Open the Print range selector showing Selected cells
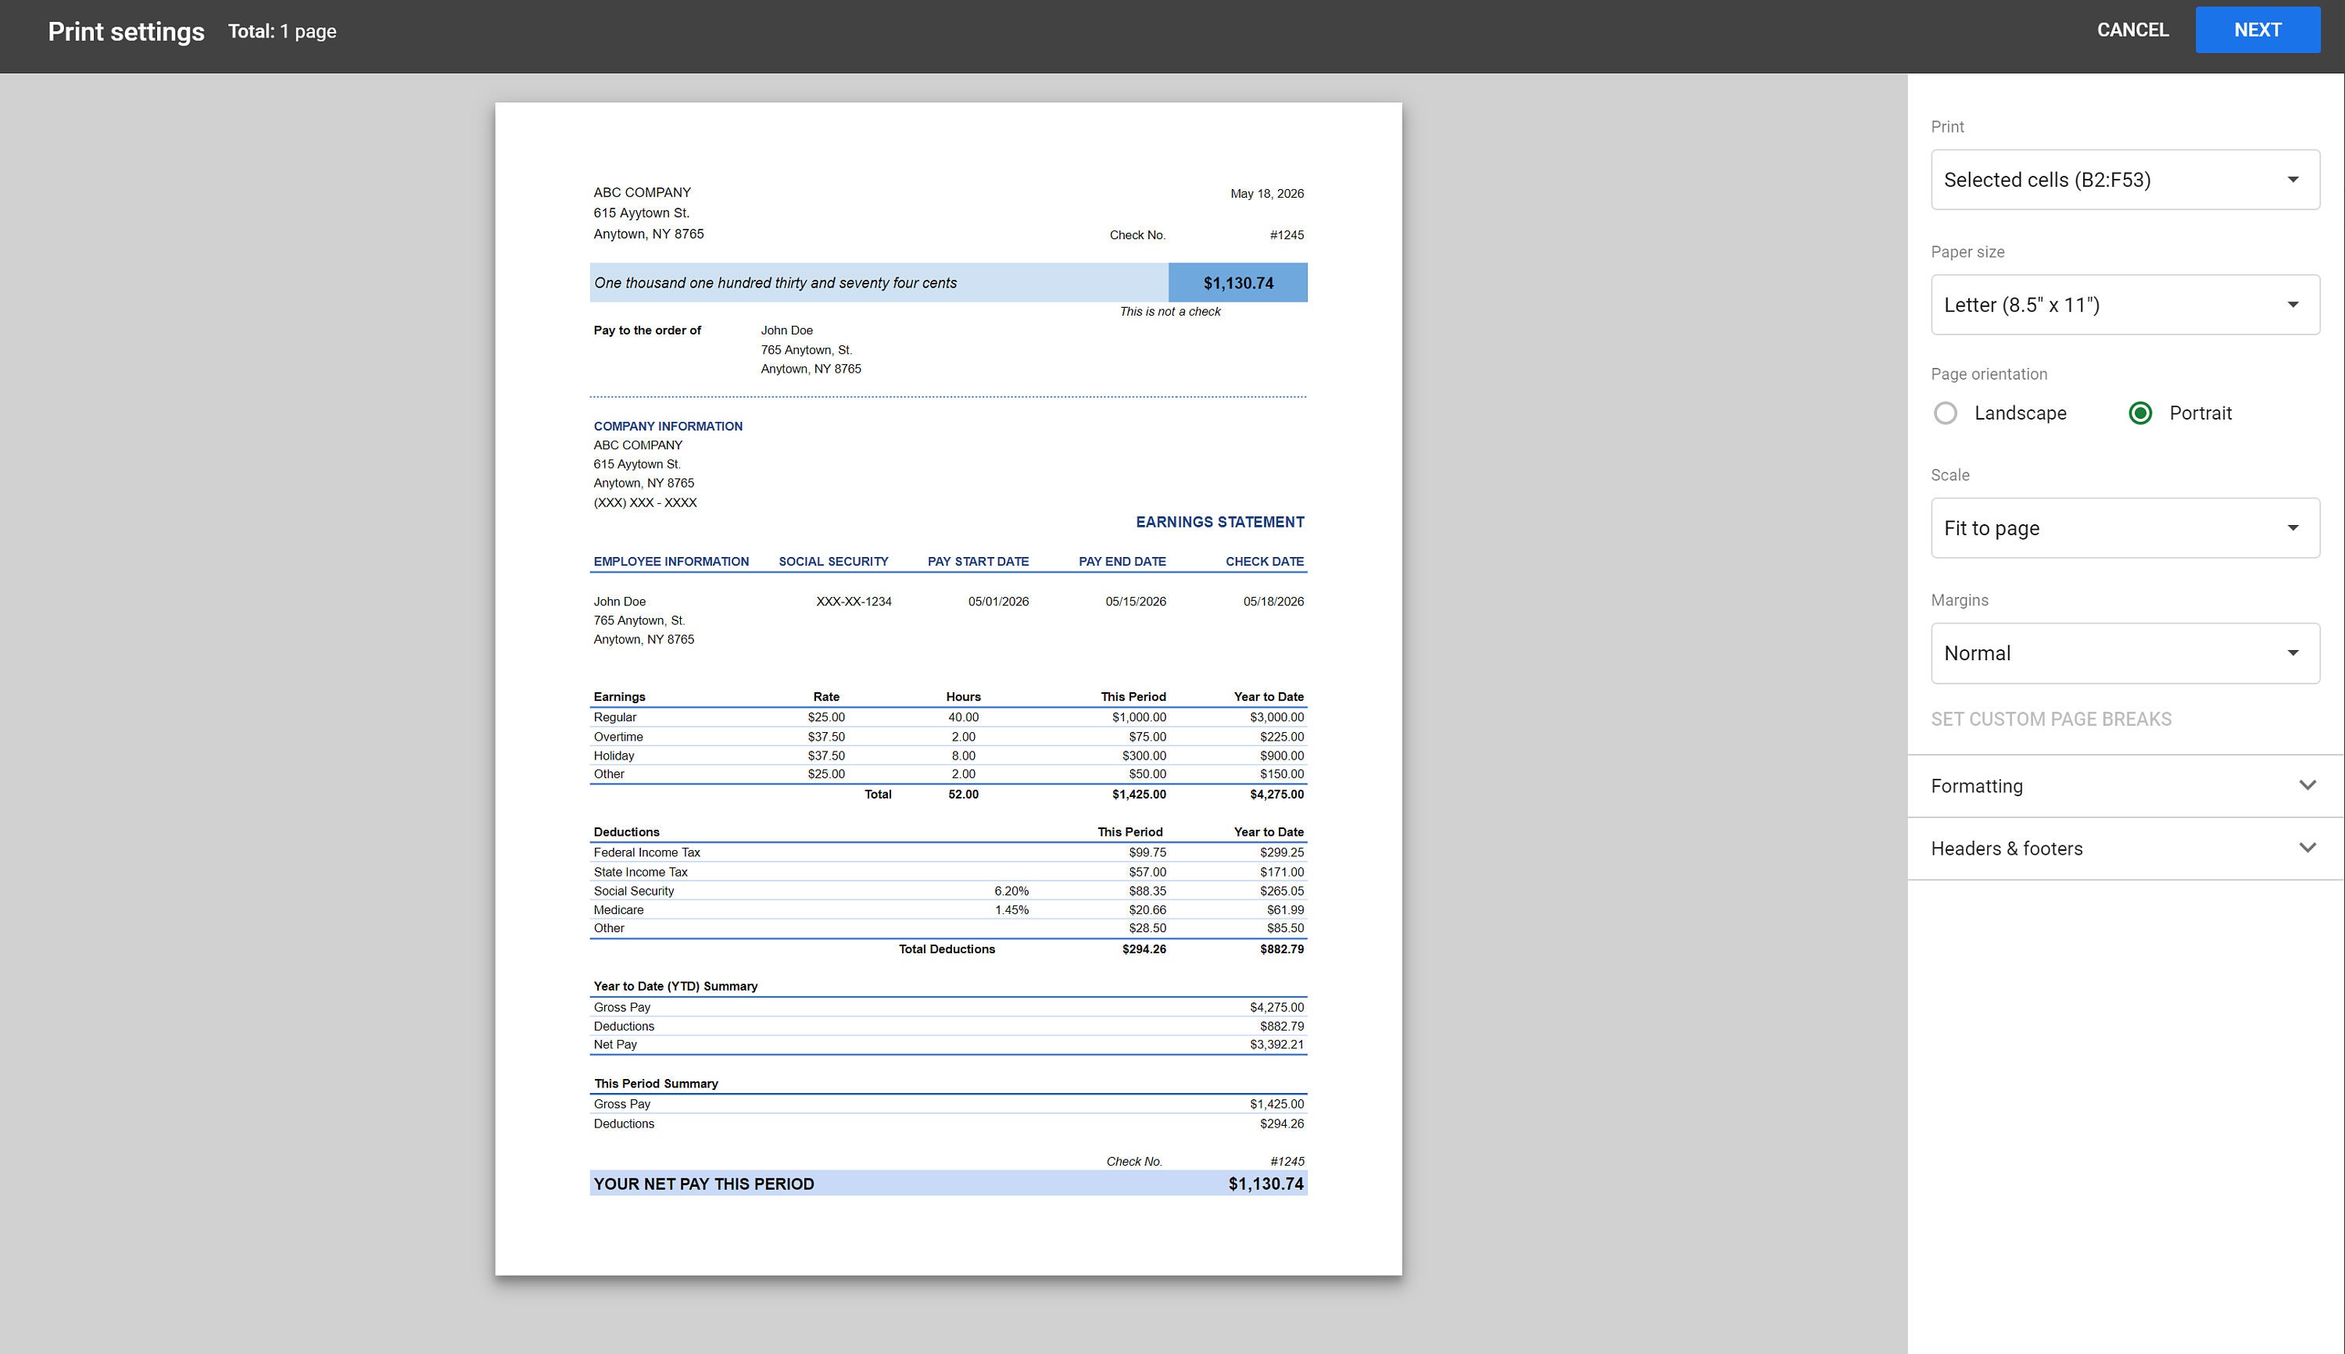Viewport: 2345px width, 1354px height. point(2125,180)
